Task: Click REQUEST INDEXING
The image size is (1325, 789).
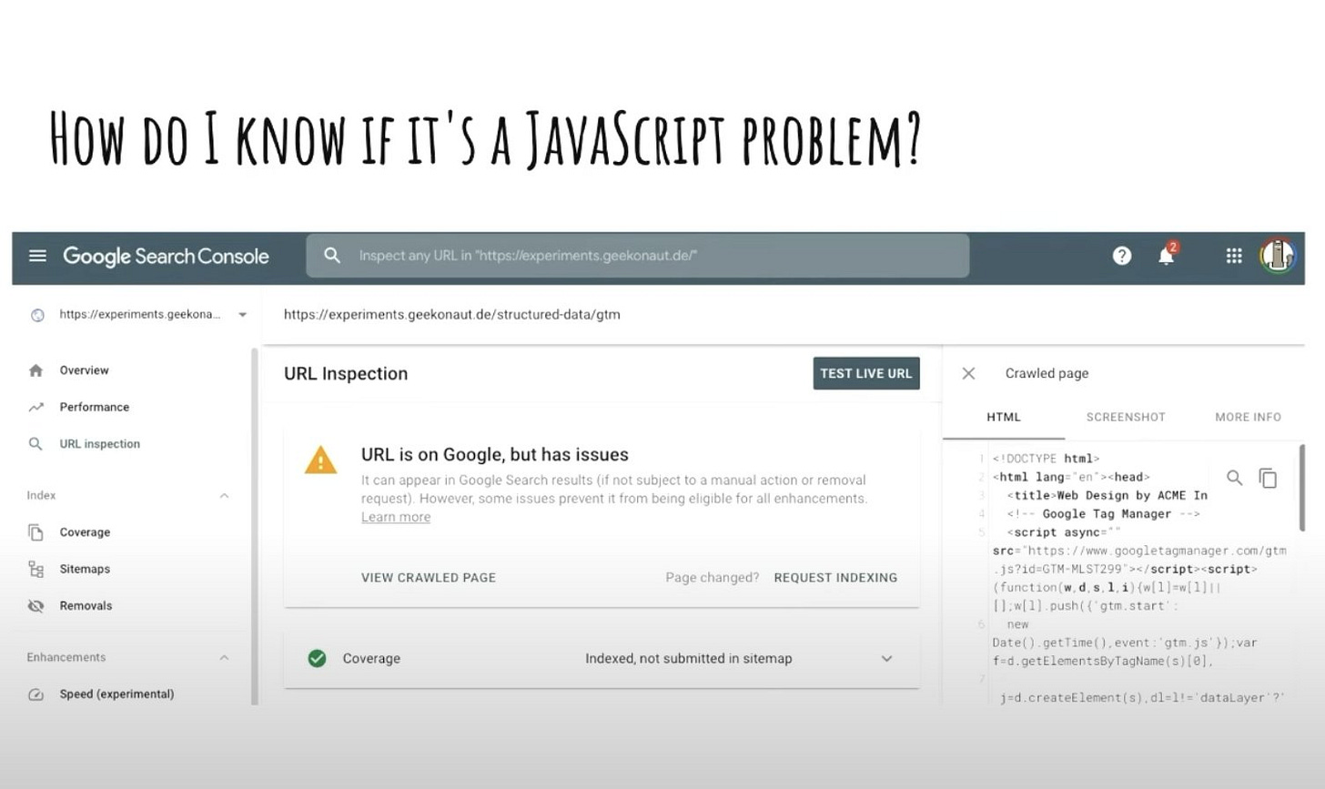Action: pyautogui.click(x=835, y=578)
